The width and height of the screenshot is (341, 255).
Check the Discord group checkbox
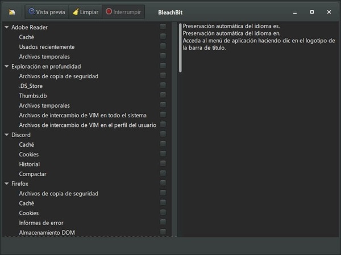pyautogui.click(x=163, y=134)
